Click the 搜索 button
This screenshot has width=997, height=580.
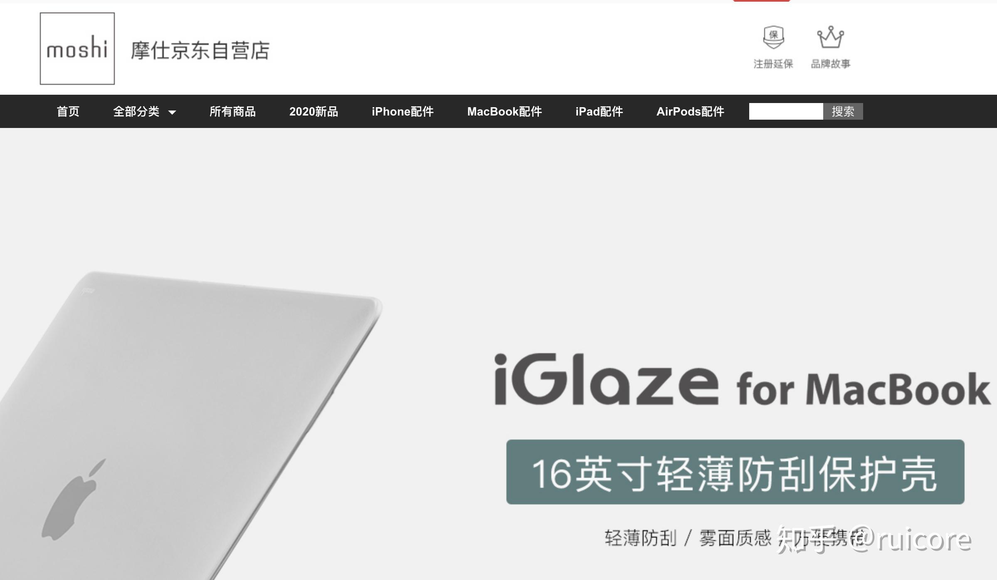pyautogui.click(x=843, y=111)
